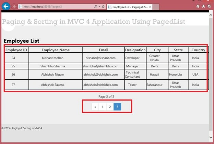
Task: Click the State column header
Action: pyautogui.click(x=178, y=50)
